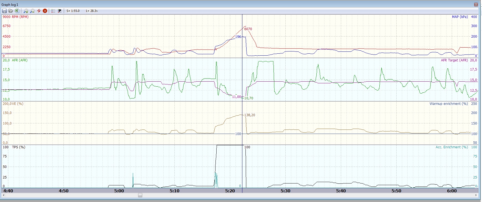482x202 pixels.
Task: Zoom in on the graph
Action: point(26,11)
